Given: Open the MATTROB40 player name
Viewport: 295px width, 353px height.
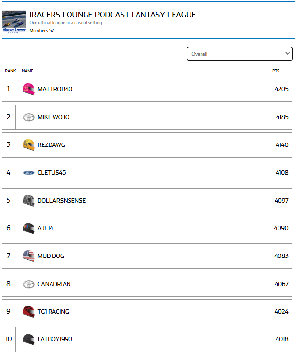Looking at the screenshot, I should pos(55,89).
